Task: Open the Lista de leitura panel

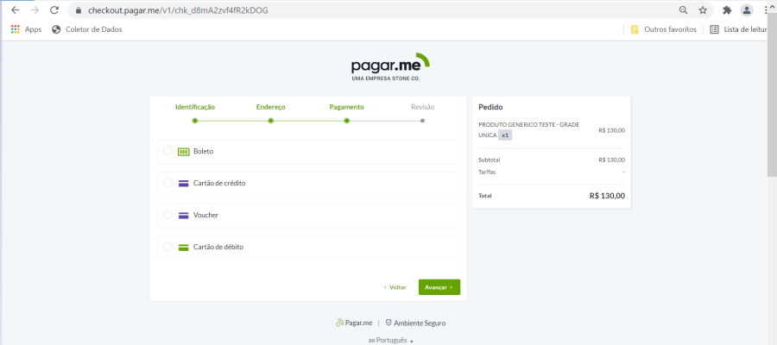Action: (739, 29)
